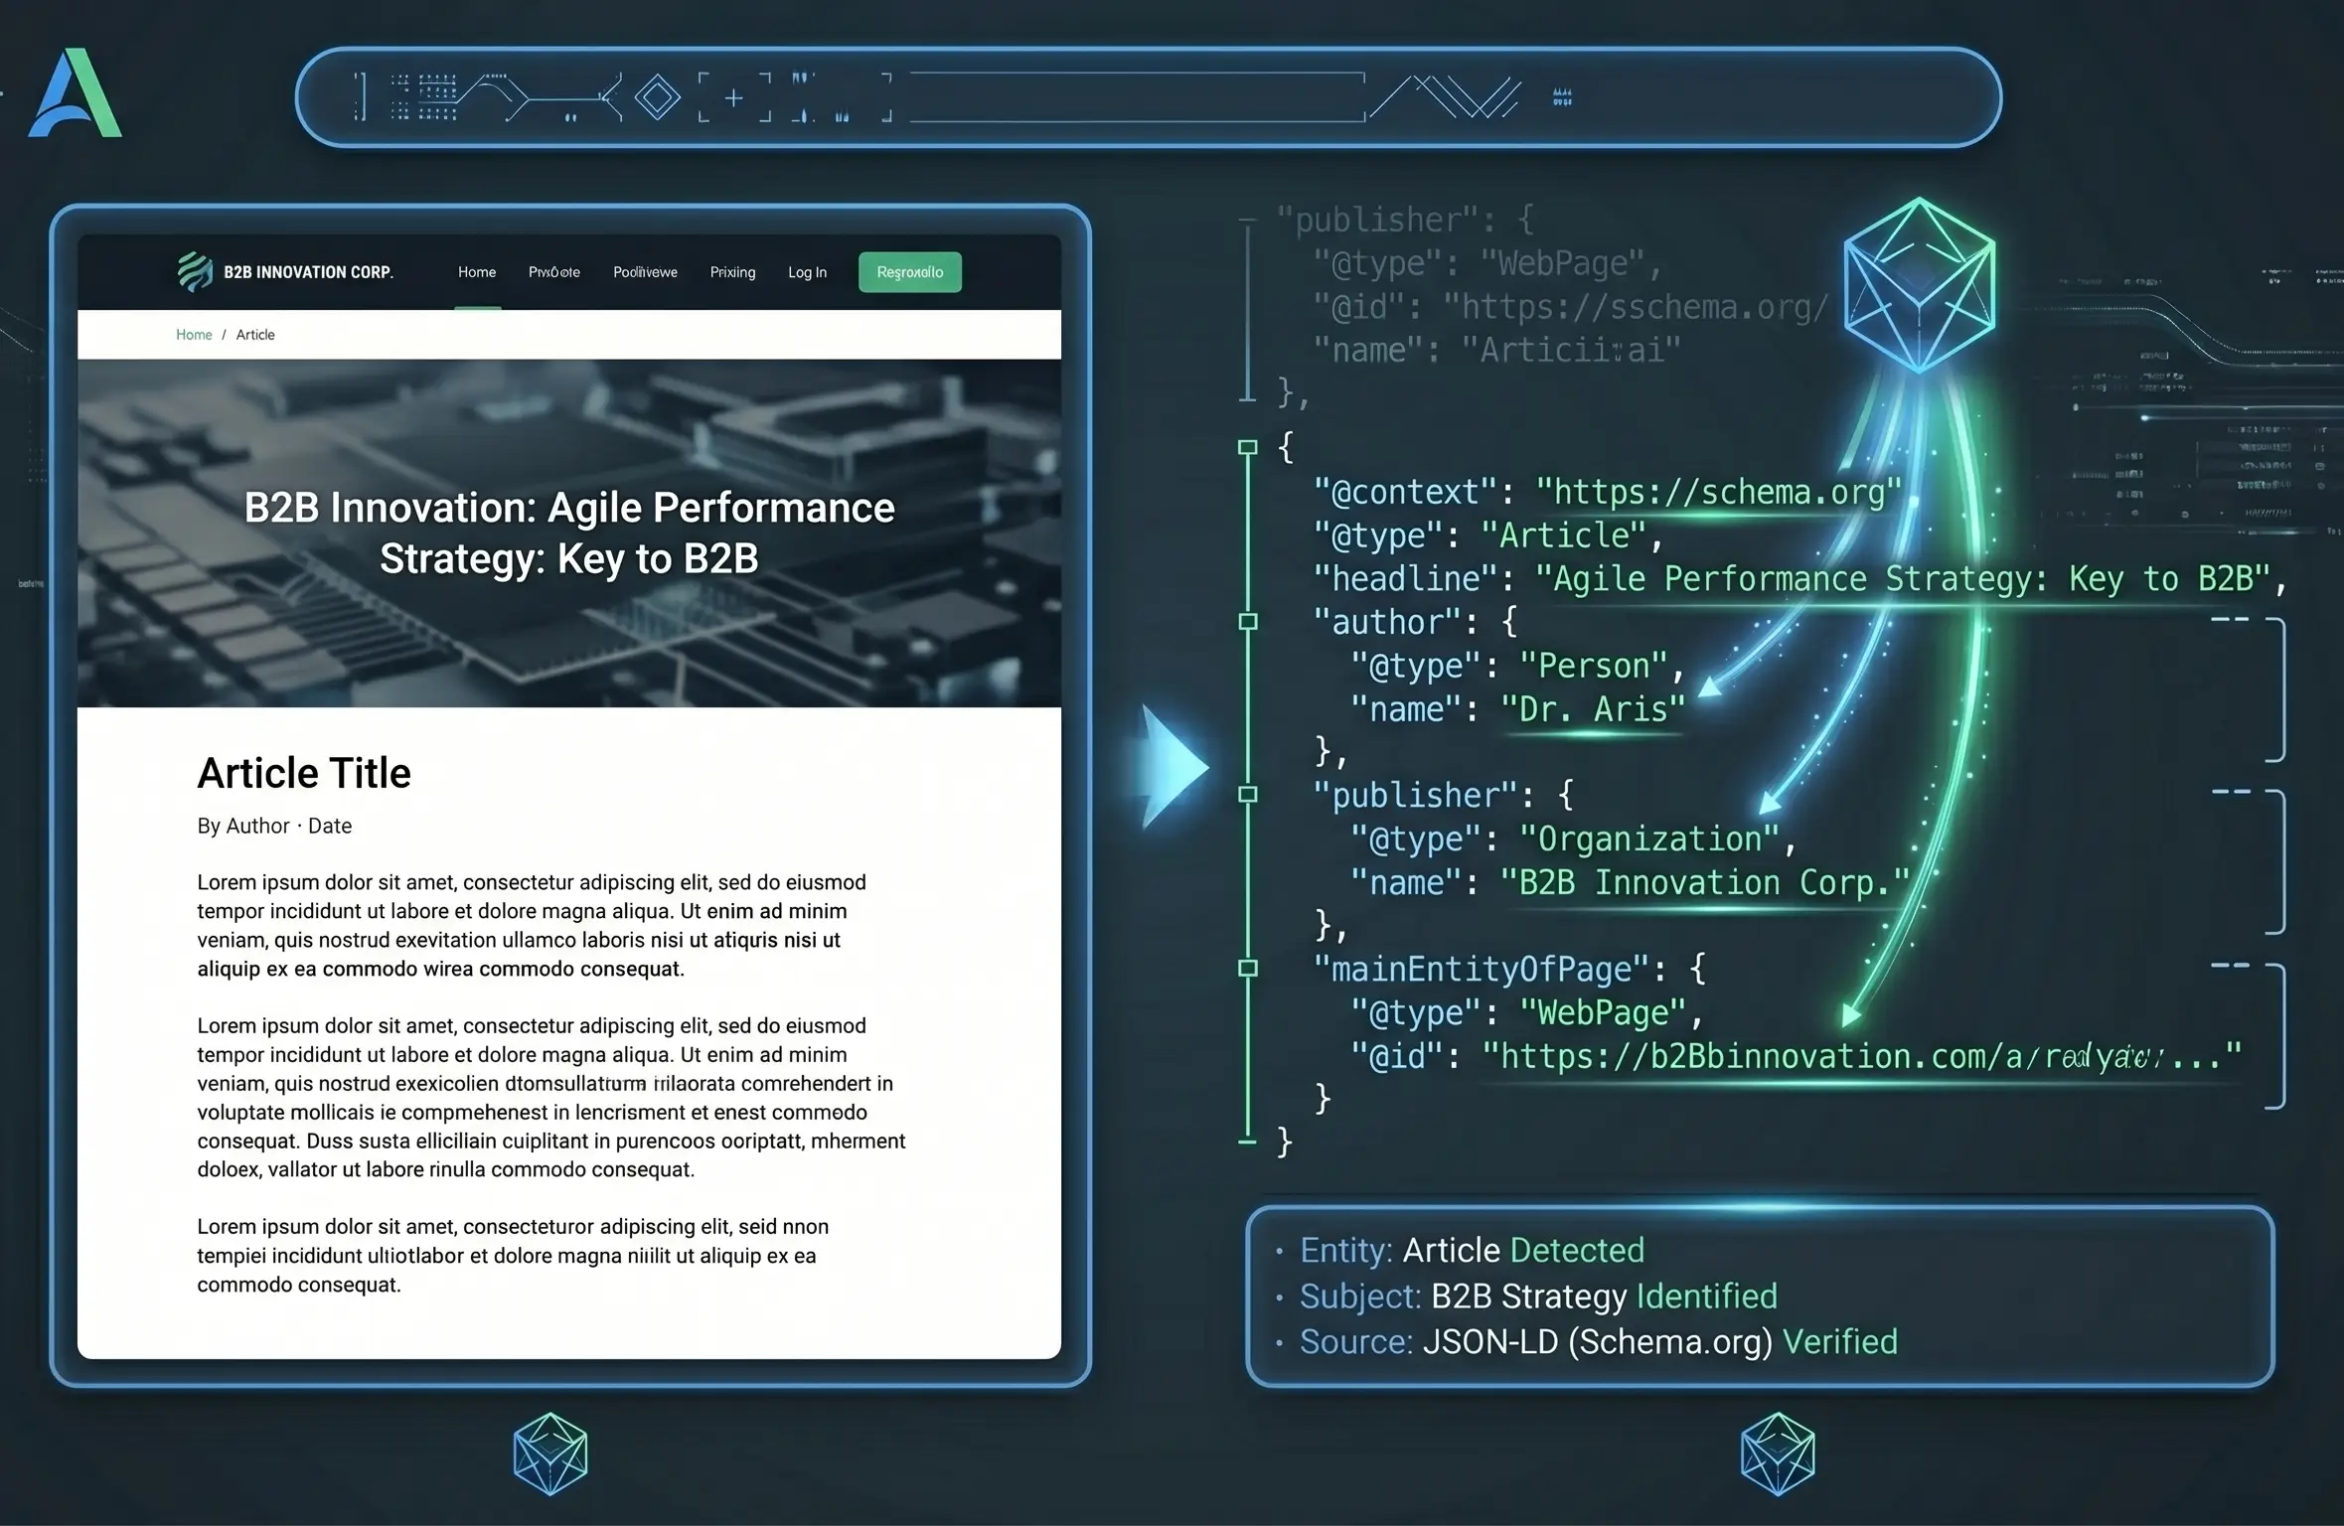Select the Log In nav item
The height and width of the screenshot is (1526, 2344).
pos(807,272)
